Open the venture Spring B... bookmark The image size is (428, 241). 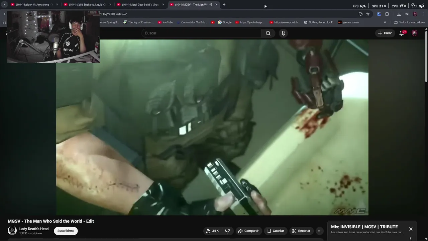(x=109, y=22)
